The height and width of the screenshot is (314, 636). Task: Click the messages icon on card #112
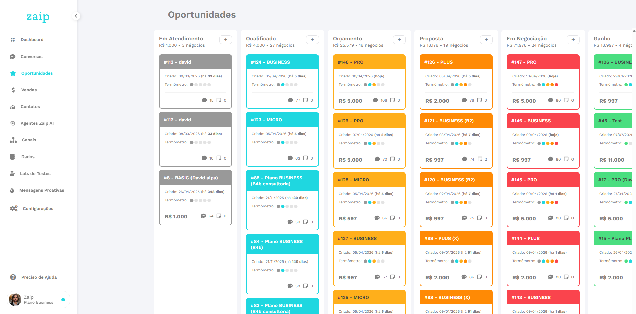pos(204,158)
